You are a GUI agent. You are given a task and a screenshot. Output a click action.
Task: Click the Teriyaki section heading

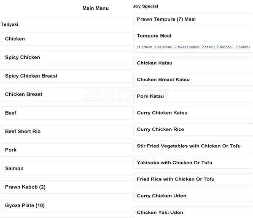tap(11, 24)
